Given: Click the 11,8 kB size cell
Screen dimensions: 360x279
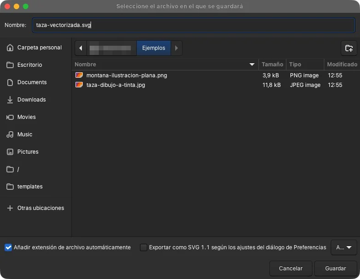Looking at the screenshot, I should 271,85.
